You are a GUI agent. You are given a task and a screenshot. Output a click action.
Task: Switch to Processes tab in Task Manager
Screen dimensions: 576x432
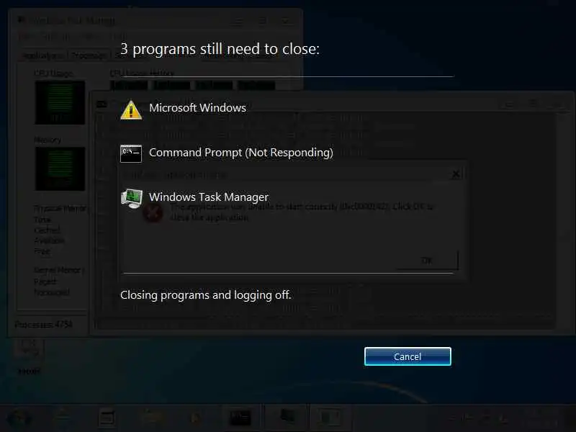89,55
